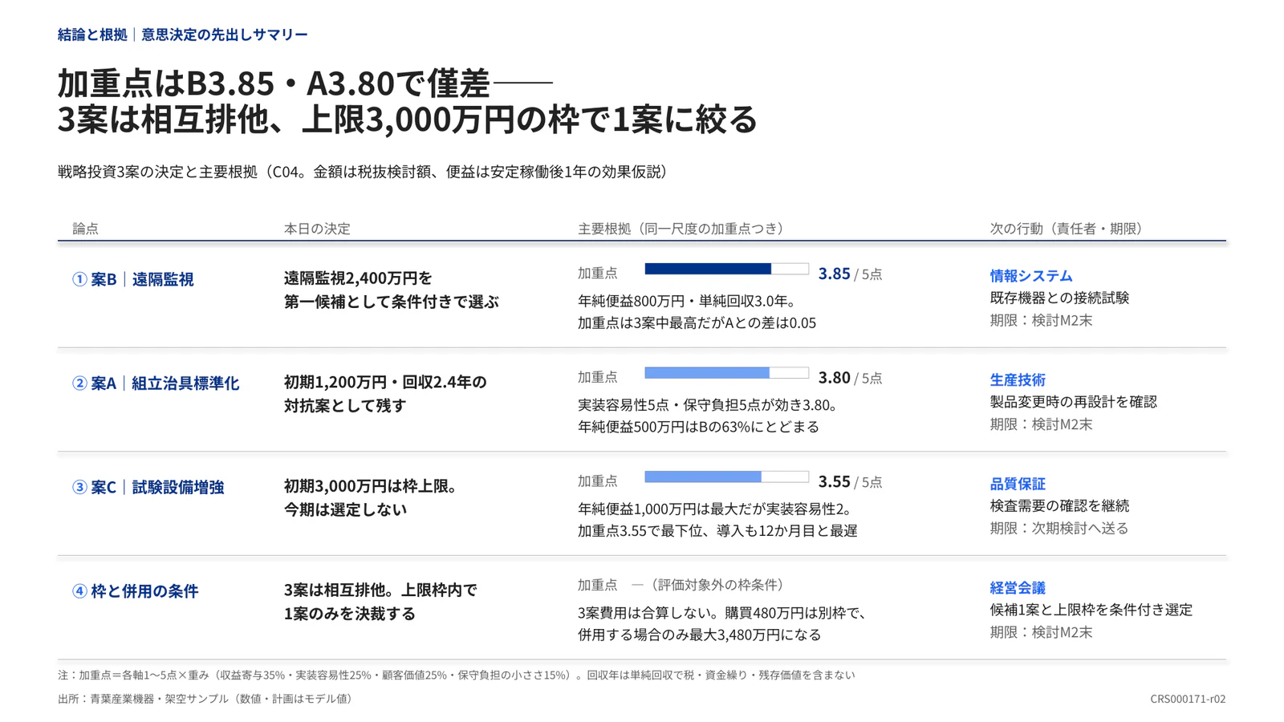The height and width of the screenshot is (722, 1284).
Task: Click the score value 3.80 / 5点
Action: point(850,378)
